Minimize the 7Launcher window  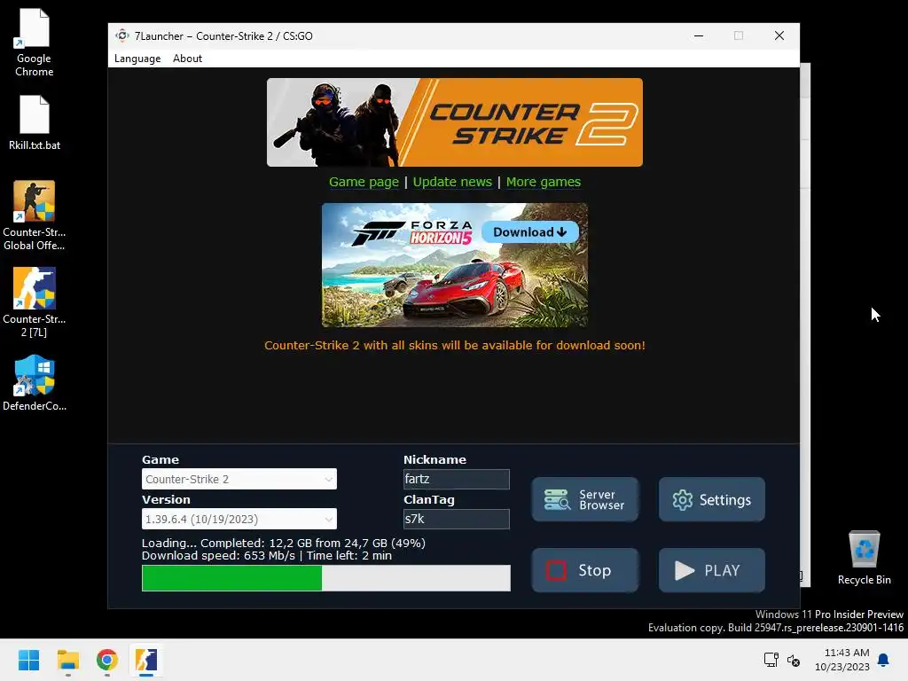699,35
